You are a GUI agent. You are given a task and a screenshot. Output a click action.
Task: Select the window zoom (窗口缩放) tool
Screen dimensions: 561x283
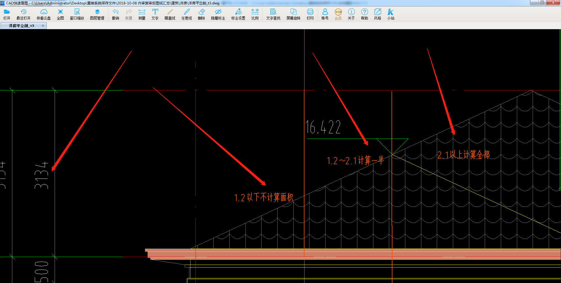[x=77, y=14]
